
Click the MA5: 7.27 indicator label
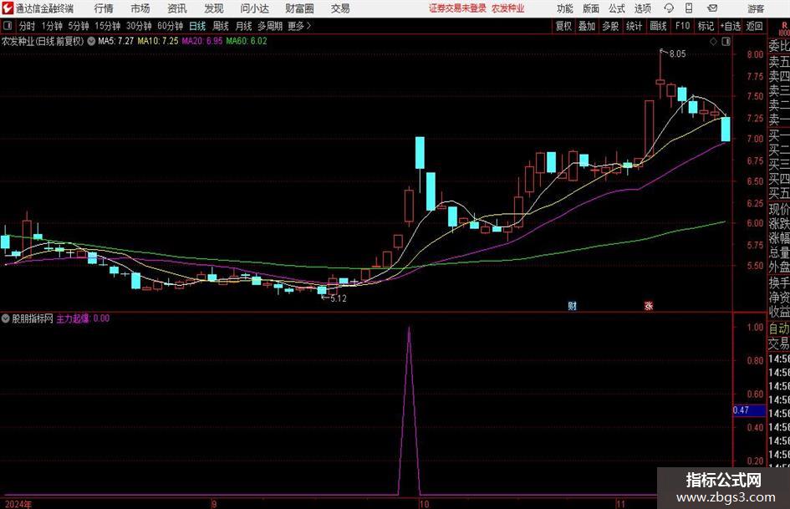click(x=116, y=41)
